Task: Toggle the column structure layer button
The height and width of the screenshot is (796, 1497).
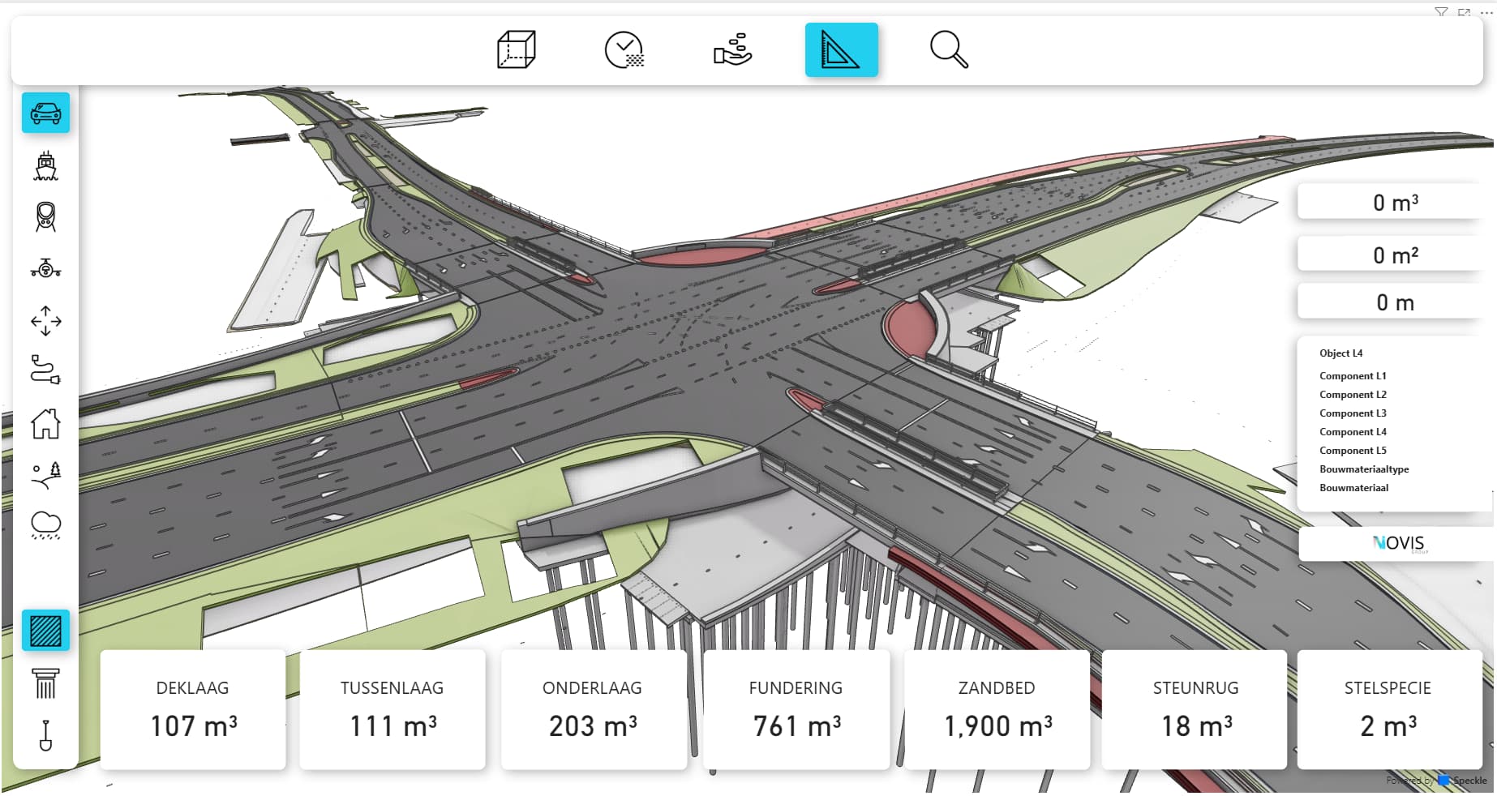Action: [45, 683]
